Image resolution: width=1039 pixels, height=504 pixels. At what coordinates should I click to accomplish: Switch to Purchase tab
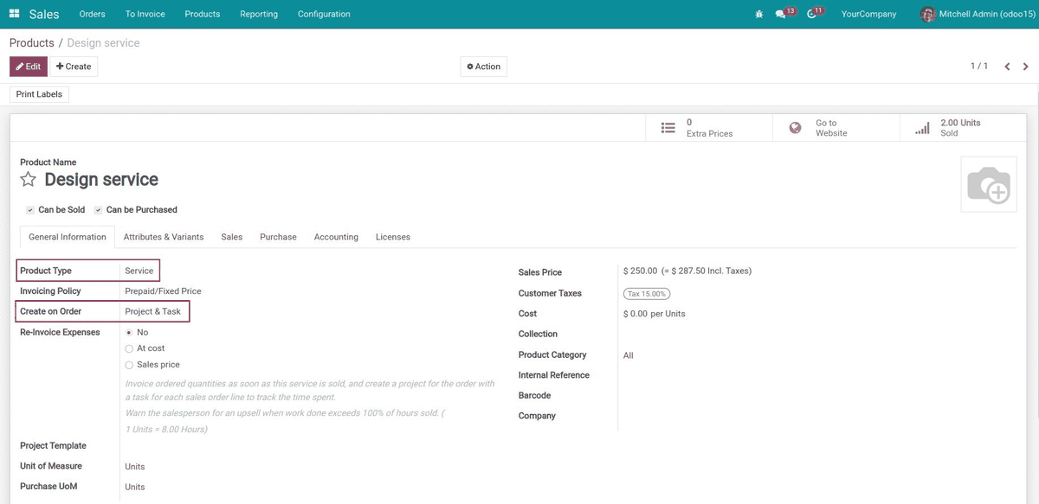(x=278, y=237)
